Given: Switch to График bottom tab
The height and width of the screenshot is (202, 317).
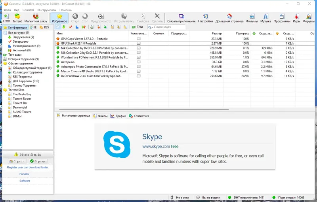Looking at the screenshot, I should tap(118, 116).
